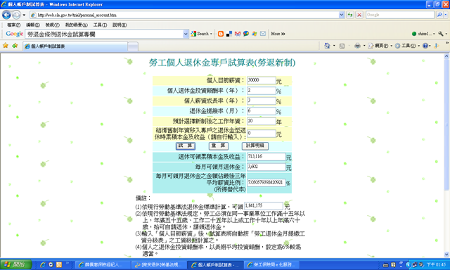450x270 pixels.
Task: Click the 713,116 accumulated pension result field
Action: [266, 157]
